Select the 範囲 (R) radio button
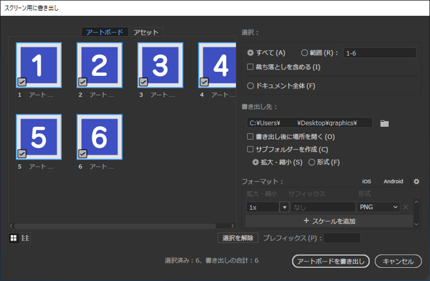The width and height of the screenshot is (430, 281). point(304,52)
